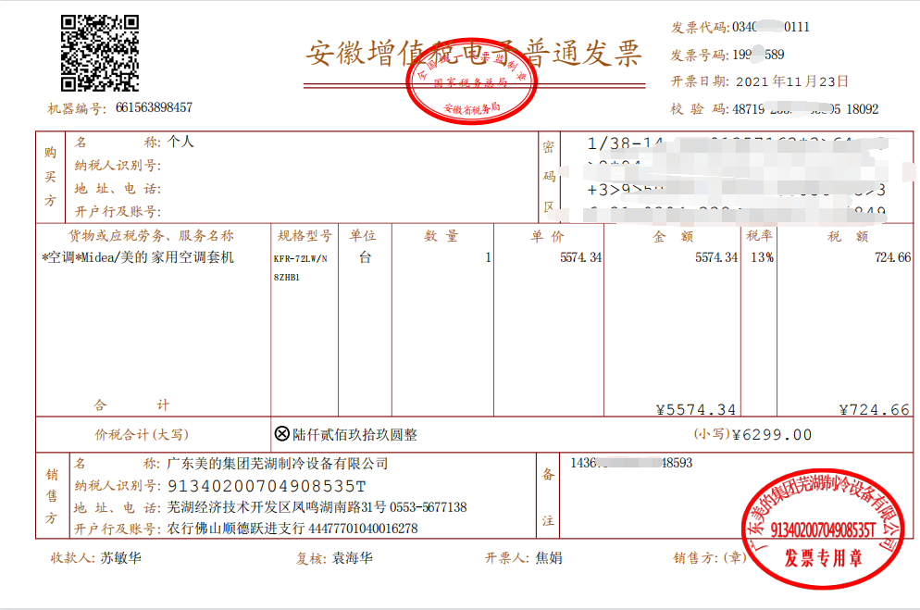Click the 数量 column header

(441, 236)
